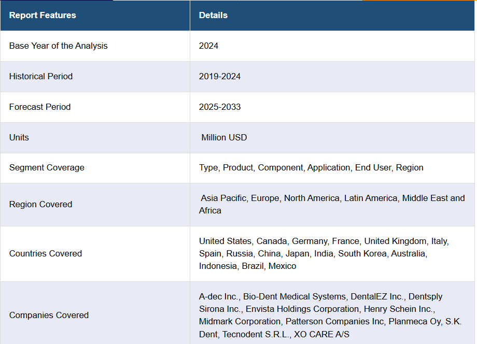The image size is (477, 344).
Task: Select the Countries Covered label
Action: coord(45,253)
